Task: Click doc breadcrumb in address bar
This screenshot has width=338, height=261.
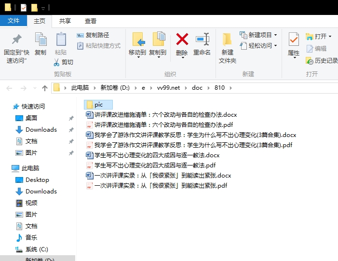Action: 197,88
